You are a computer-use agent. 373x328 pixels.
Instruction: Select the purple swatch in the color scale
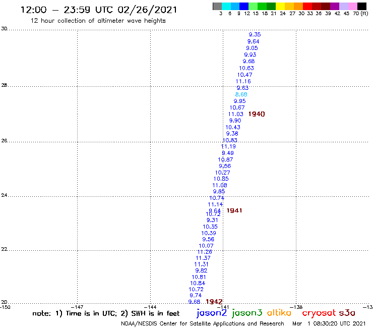335,6
